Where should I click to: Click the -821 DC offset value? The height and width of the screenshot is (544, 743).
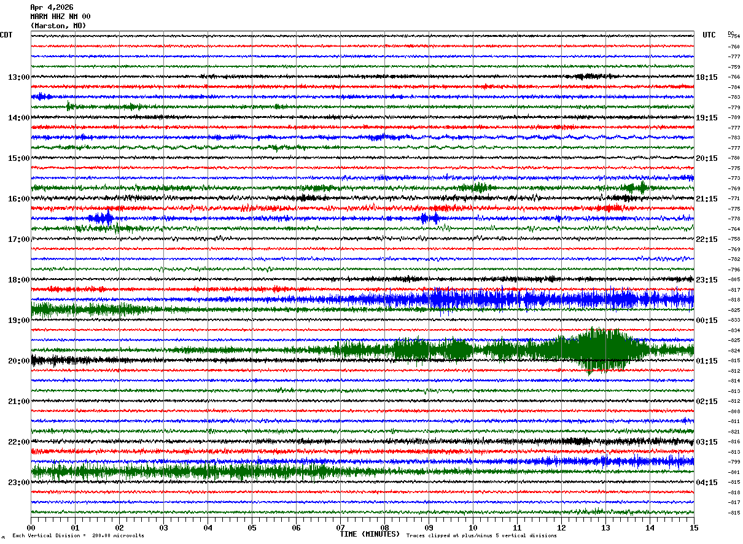[734, 432]
